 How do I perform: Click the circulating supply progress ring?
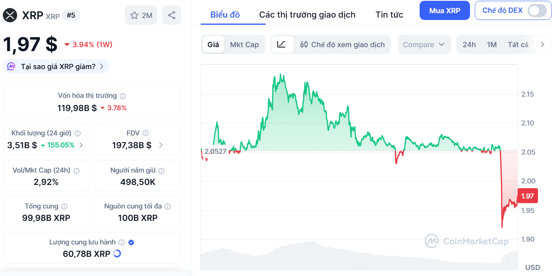click(117, 254)
